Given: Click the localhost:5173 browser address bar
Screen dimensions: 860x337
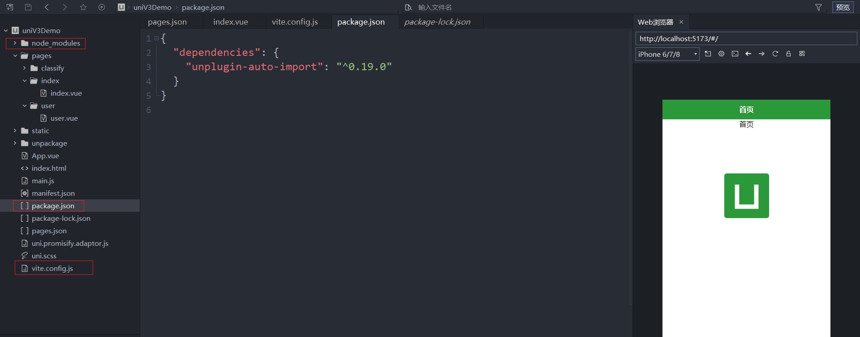Looking at the screenshot, I should click(x=746, y=38).
